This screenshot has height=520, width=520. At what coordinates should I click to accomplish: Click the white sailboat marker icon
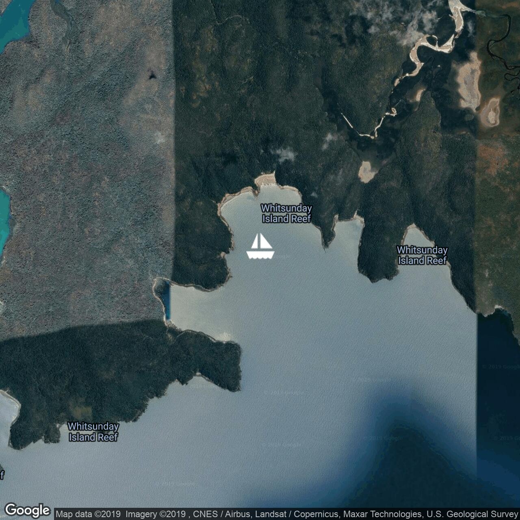[260, 246]
